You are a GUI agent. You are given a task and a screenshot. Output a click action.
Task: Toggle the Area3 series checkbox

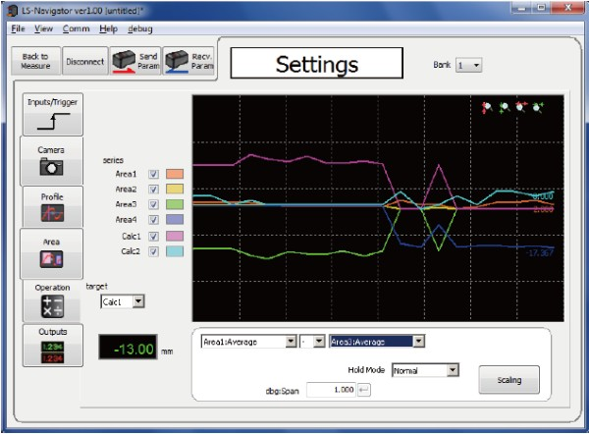tap(153, 204)
